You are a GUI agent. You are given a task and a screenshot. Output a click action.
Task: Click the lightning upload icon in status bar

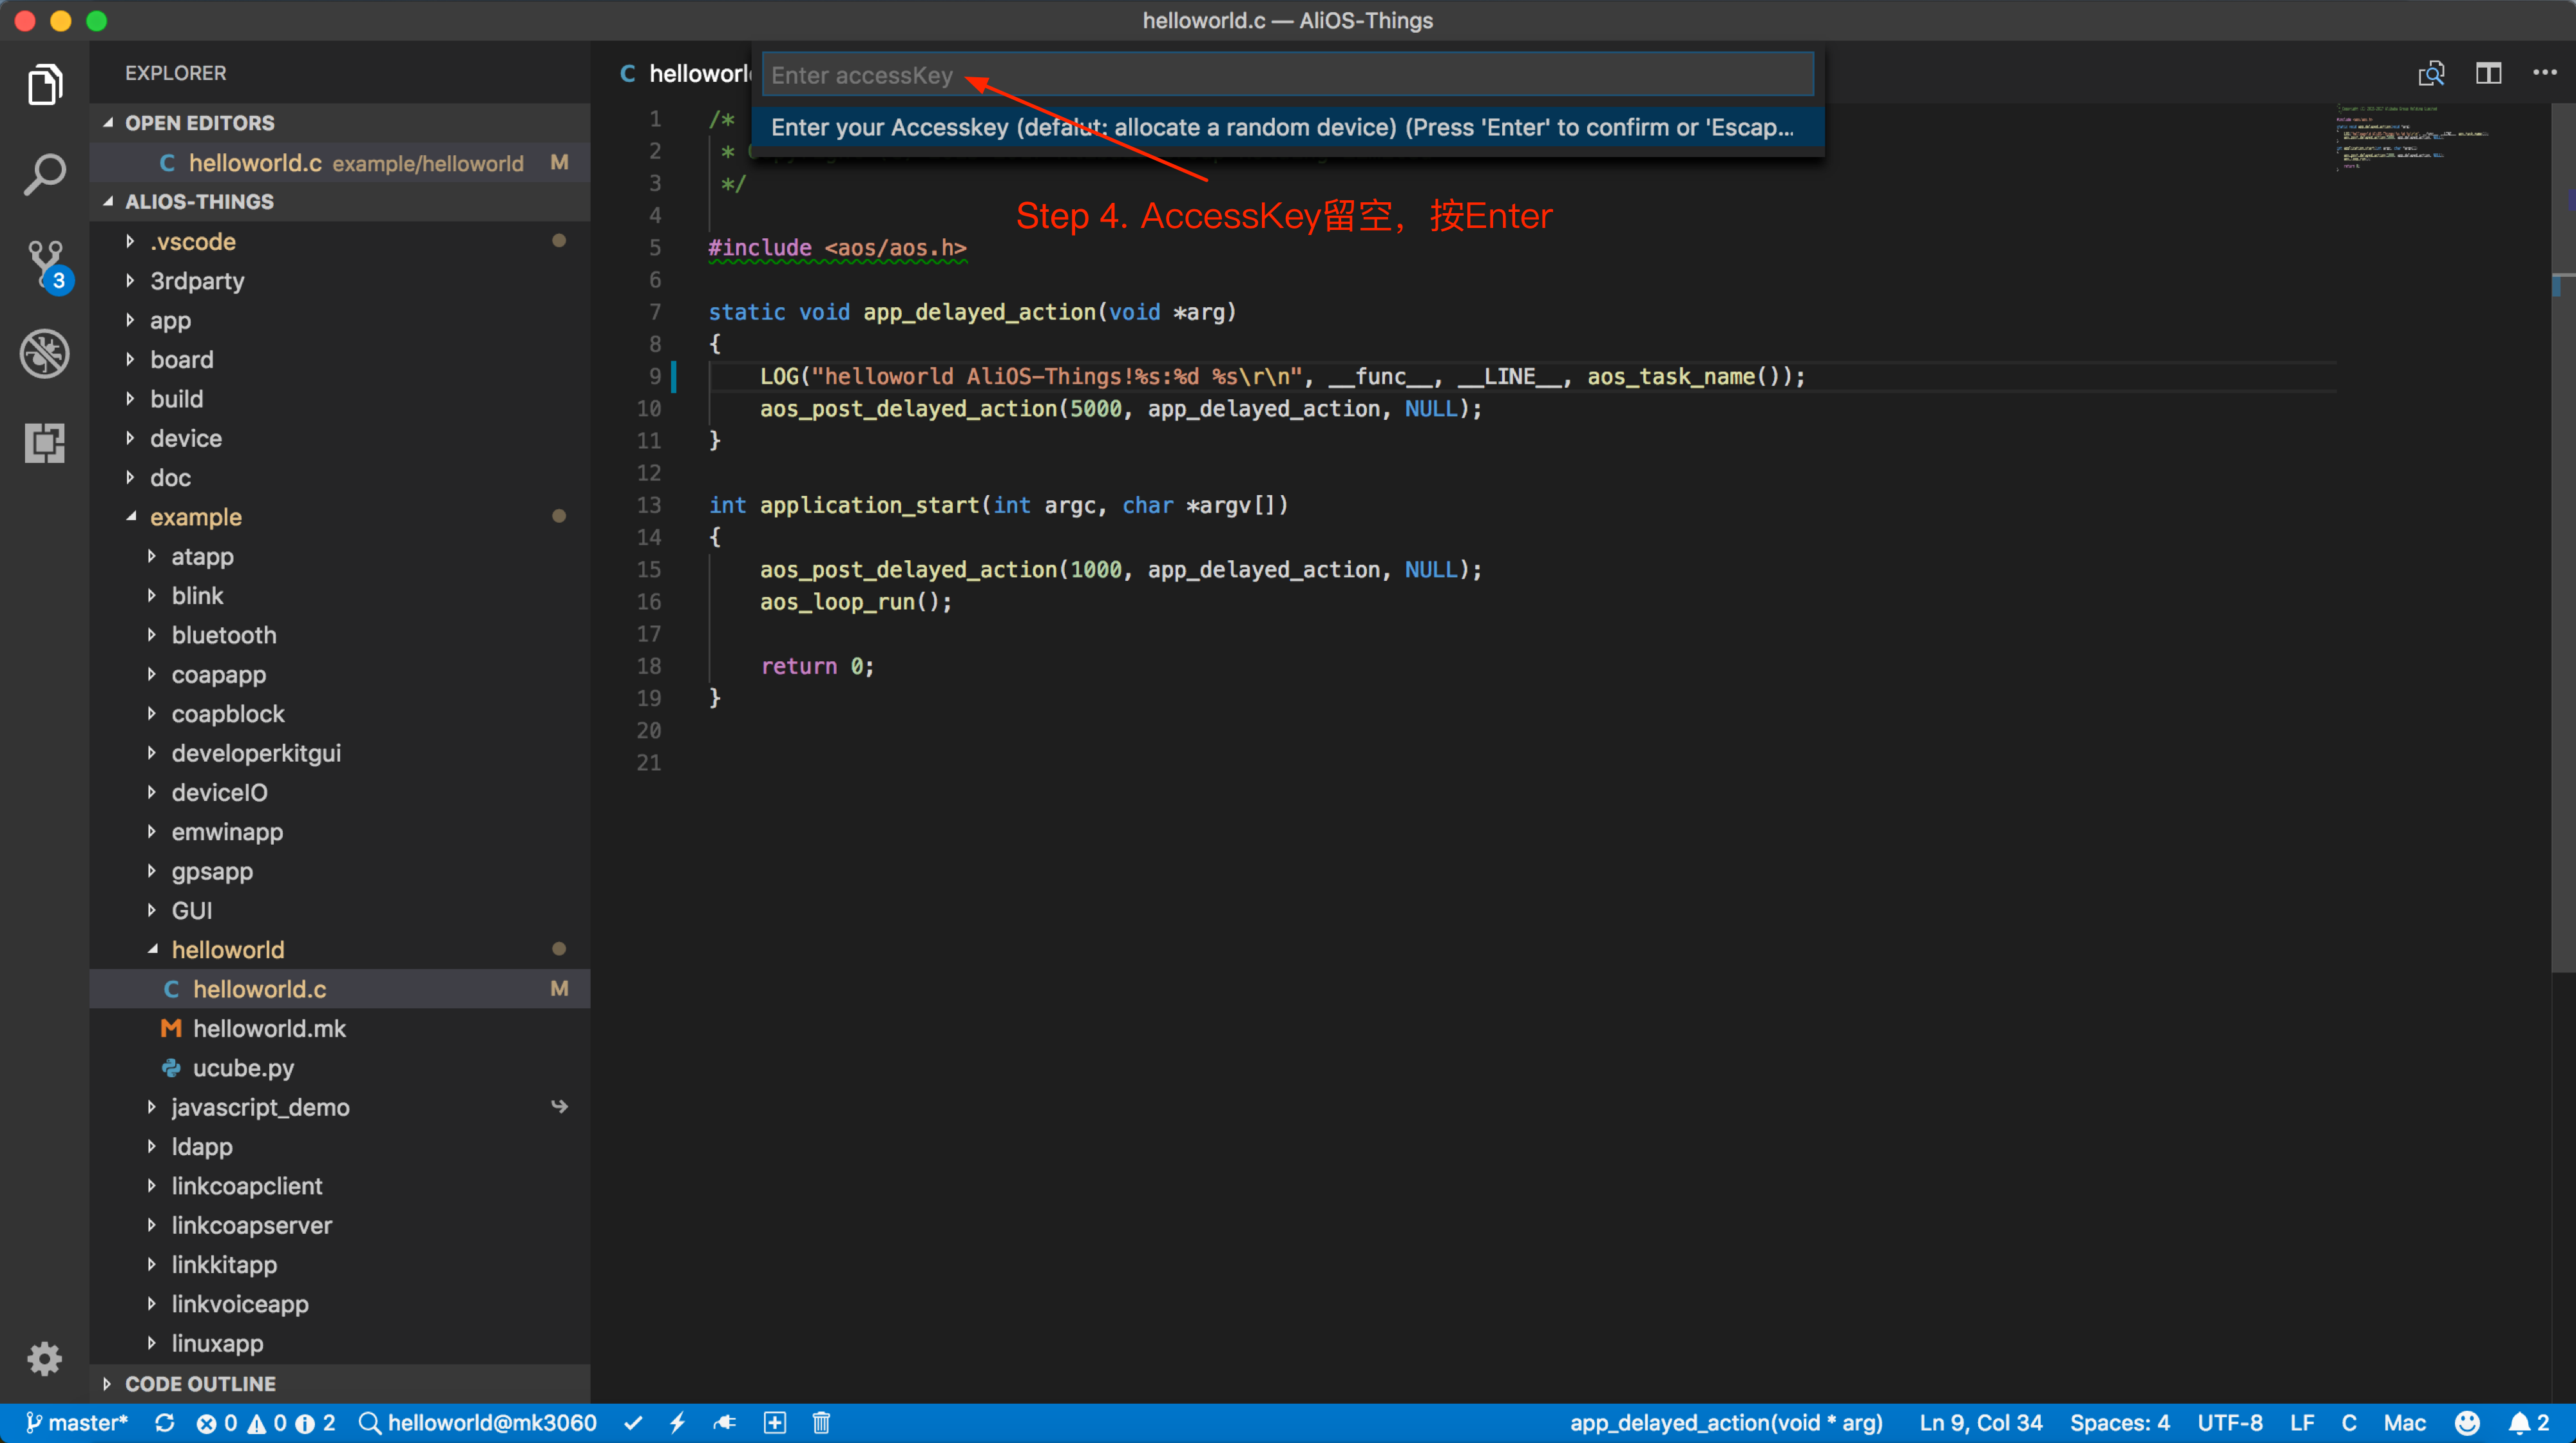tap(677, 1423)
